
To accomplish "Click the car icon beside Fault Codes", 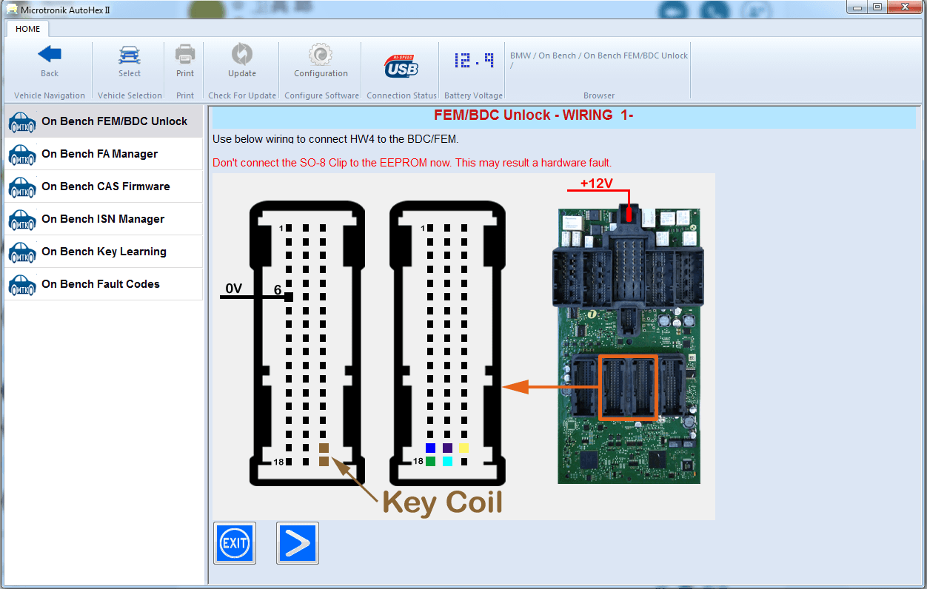I will [x=22, y=285].
